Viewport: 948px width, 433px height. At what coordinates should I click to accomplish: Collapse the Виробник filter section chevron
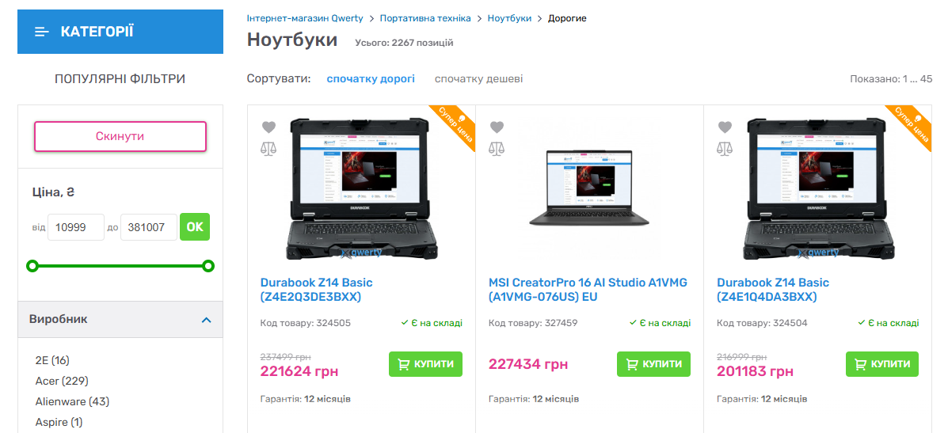[x=206, y=320]
